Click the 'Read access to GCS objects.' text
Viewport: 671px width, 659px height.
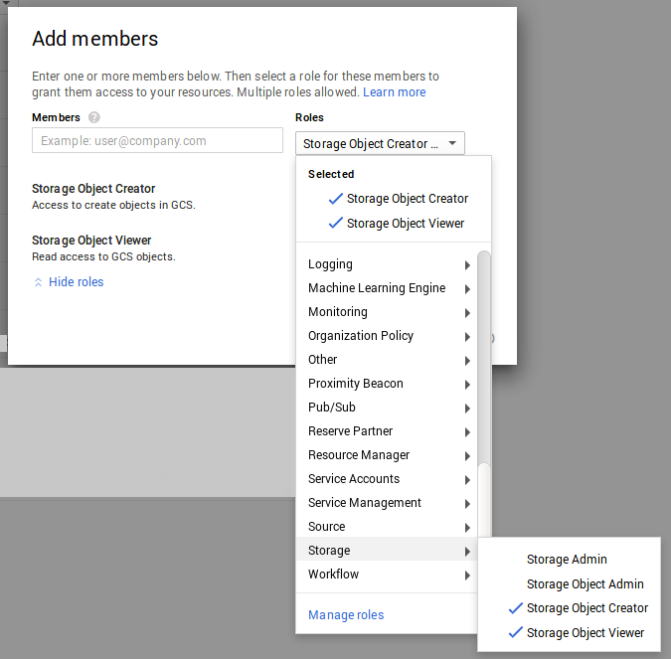(x=103, y=256)
